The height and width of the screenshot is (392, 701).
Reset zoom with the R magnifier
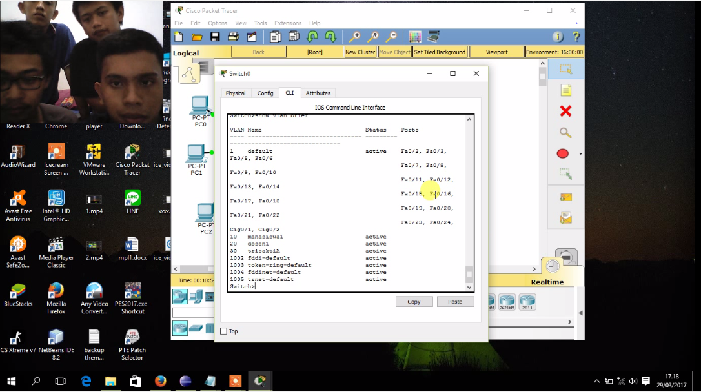tap(373, 37)
